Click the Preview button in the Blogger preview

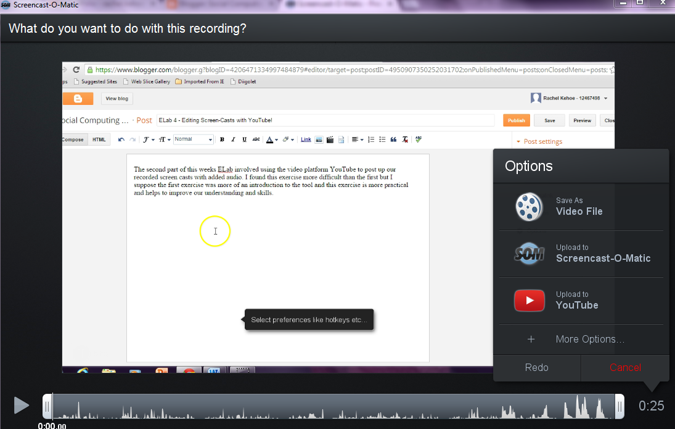[582, 121]
